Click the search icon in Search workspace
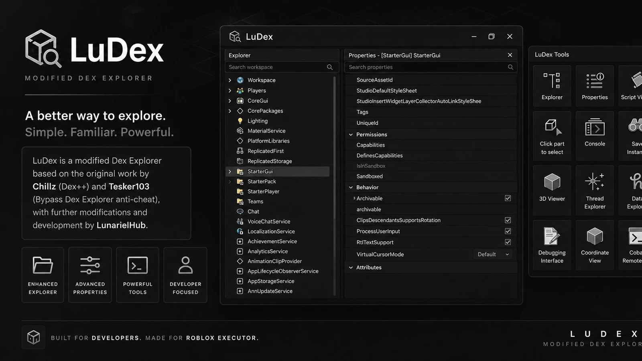Image resolution: width=642 pixels, height=361 pixels. pos(330,67)
